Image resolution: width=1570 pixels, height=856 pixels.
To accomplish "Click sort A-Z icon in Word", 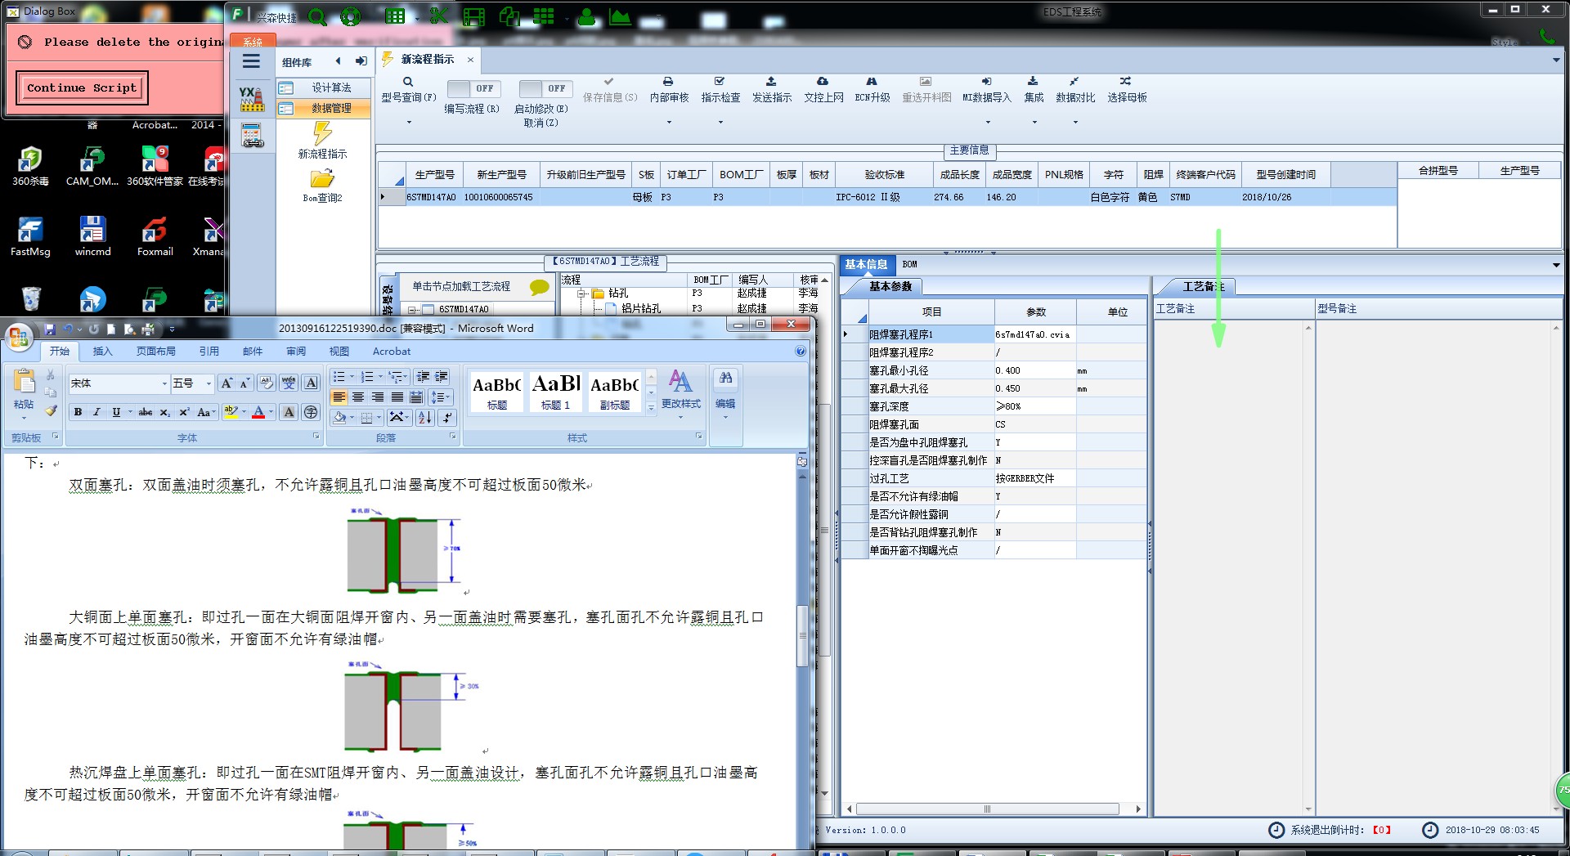I will point(425,417).
